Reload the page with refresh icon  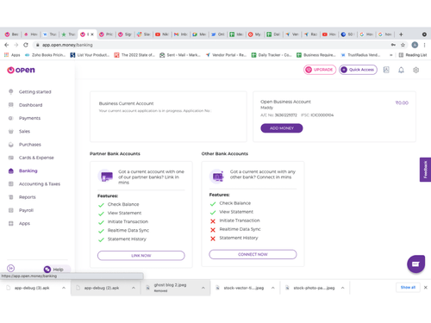(26, 45)
